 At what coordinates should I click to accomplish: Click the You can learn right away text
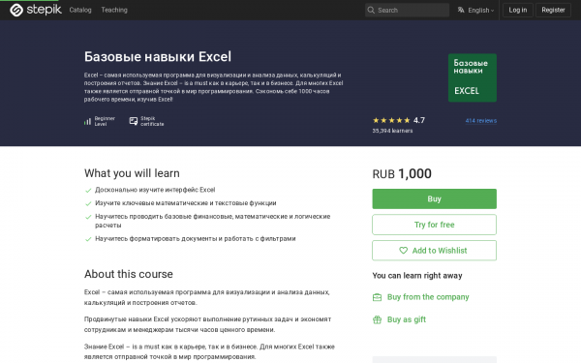417,276
